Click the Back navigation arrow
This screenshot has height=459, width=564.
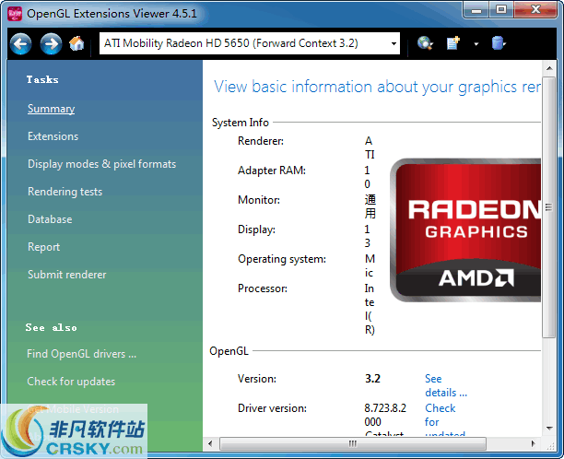click(20, 44)
